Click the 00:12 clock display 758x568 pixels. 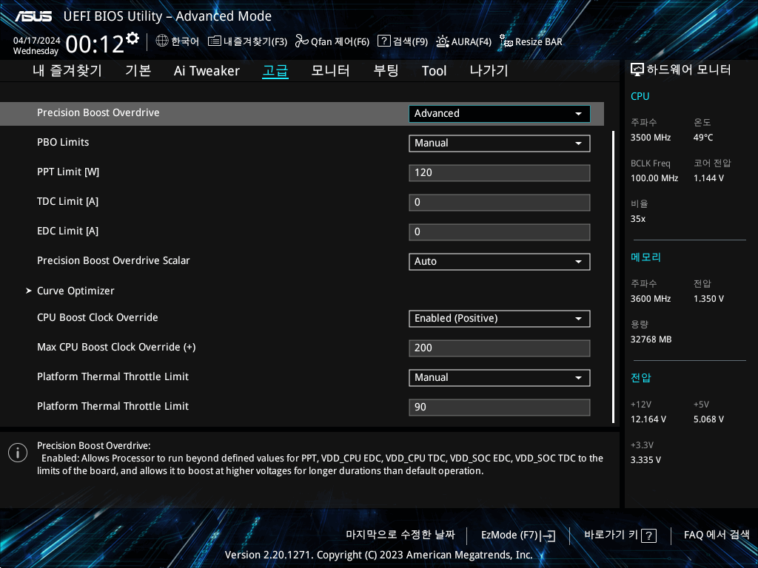coord(95,44)
